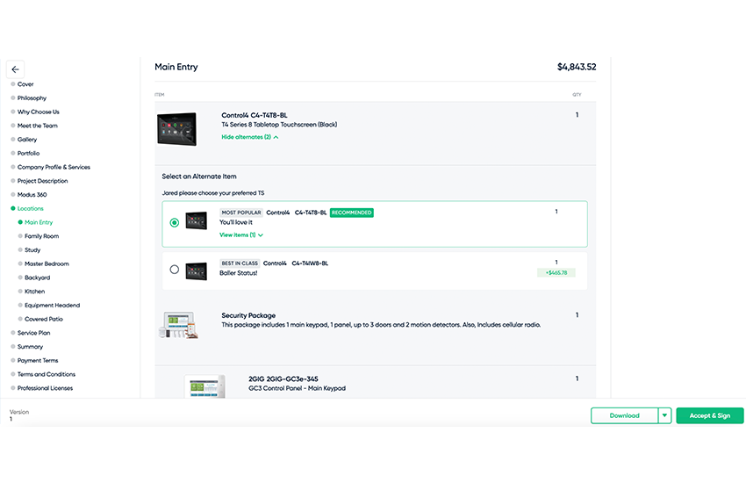Viewport: 746px width, 483px height.
Task: Select Main Entry location
Action: click(x=39, y=222)
